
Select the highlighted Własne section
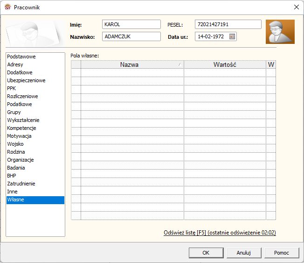point(35,200)
